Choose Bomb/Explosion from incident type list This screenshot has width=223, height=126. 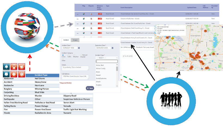coord(101,78)
